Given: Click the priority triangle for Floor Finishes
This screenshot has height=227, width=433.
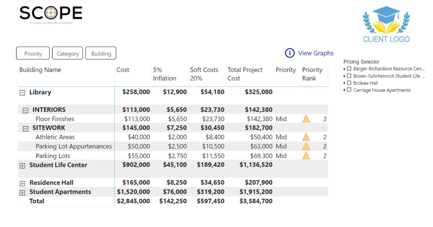Looking at the screenshot, I should (x=306, y=119).
